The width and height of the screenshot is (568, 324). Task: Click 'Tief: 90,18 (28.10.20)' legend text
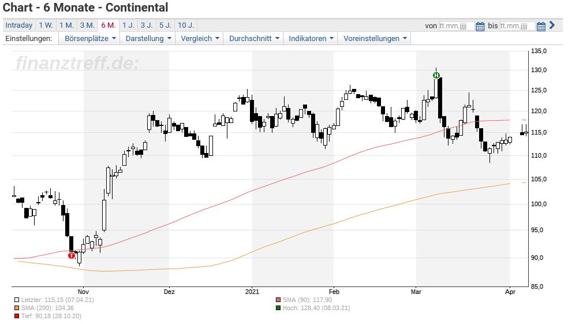(x=51, y=316)
